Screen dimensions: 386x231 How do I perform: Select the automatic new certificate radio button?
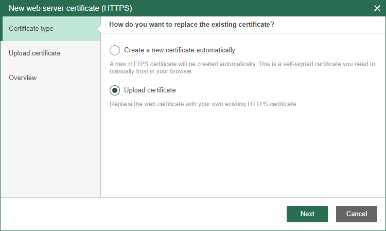(115, 50)
